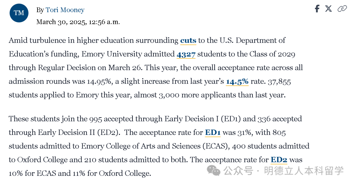The width and height of the screenshot is (355, 185).
Task: Click the WeChat logo in the watermark
Action: pos(214,170)
